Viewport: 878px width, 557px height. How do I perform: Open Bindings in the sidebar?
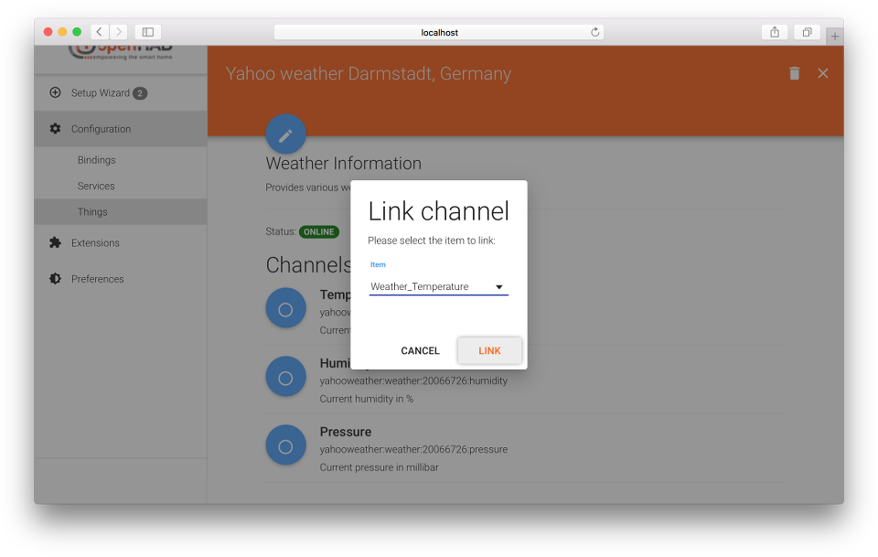pos(121,160)
